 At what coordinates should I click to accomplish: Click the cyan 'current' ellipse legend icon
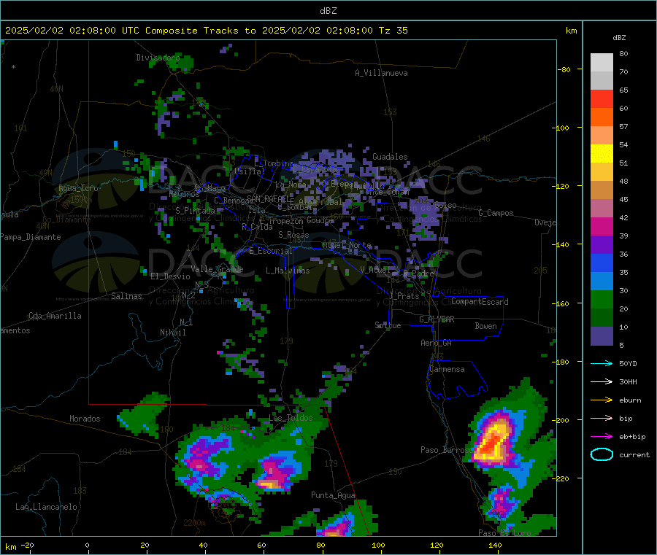tap(602, 454)
